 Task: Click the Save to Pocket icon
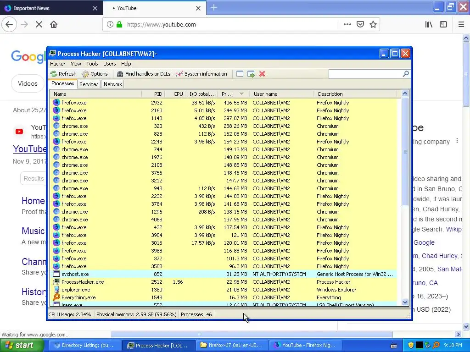pos(360,25)
